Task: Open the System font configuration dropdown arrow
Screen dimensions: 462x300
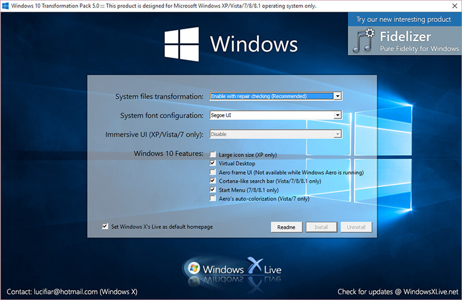Action: pyautogui.click(x=338, y=115)
